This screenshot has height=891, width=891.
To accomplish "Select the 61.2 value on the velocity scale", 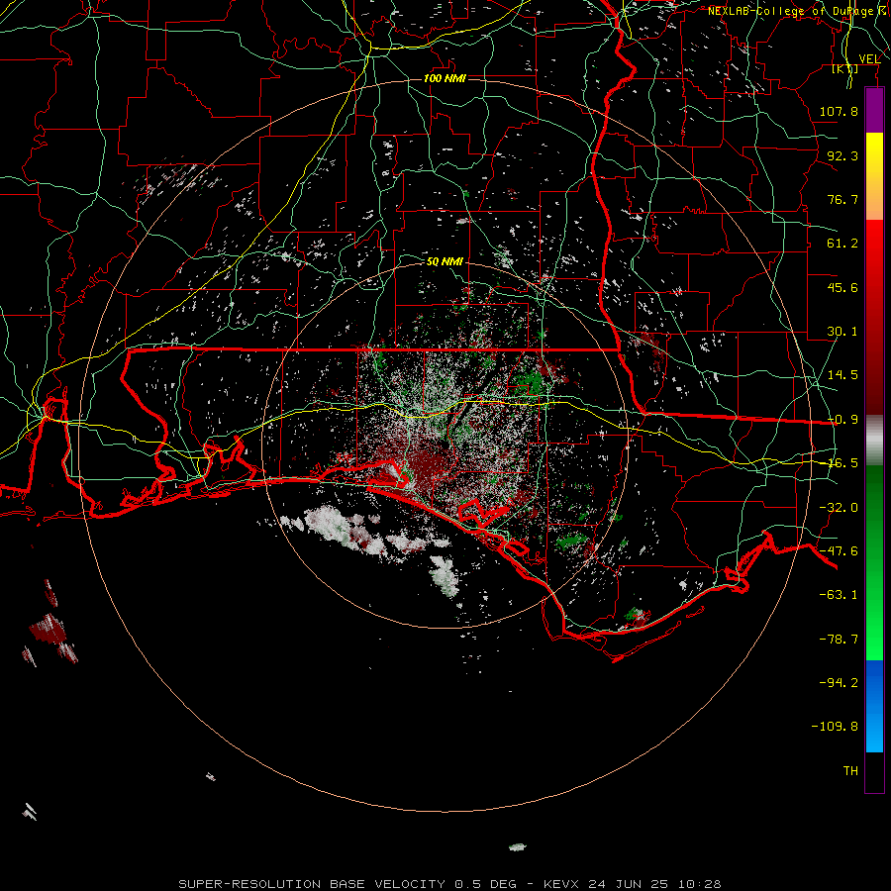I will (x=842, y=244).
